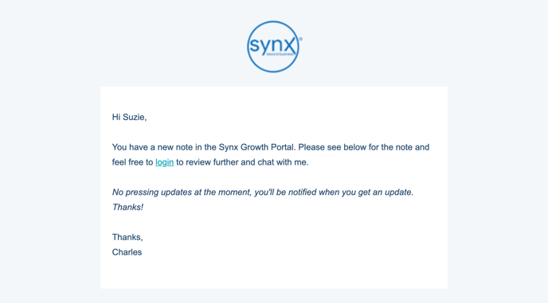Click the word 'Portal' in first paragraph

pyautogui.click(x=283, y=147)
